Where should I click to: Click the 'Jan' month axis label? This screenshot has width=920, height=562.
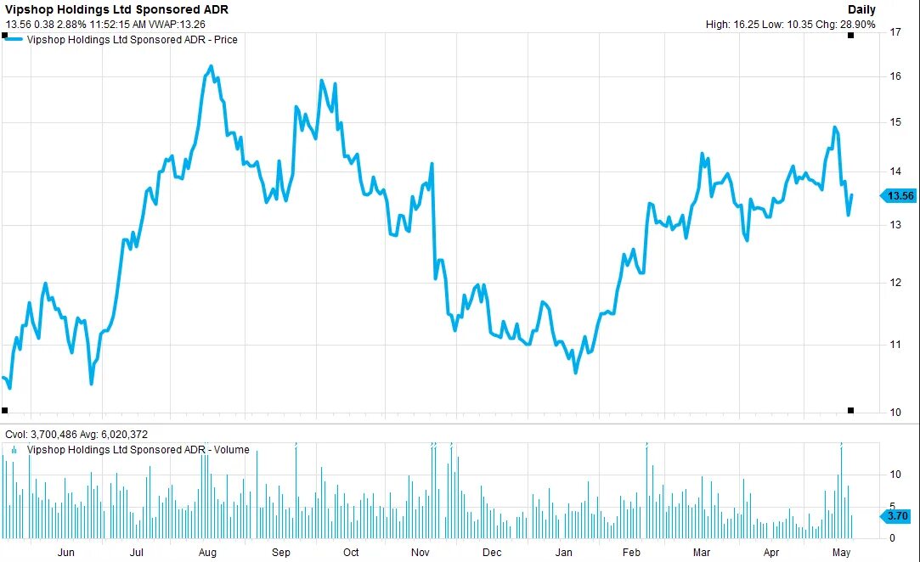[x=564, y=553]
